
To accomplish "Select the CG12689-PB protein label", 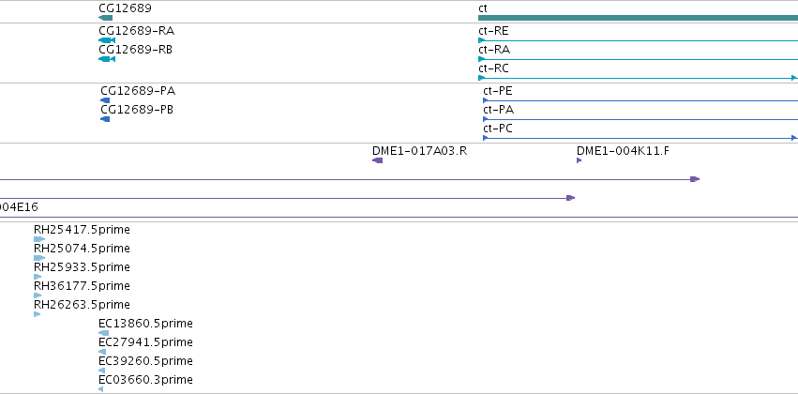I will point(137,110).
